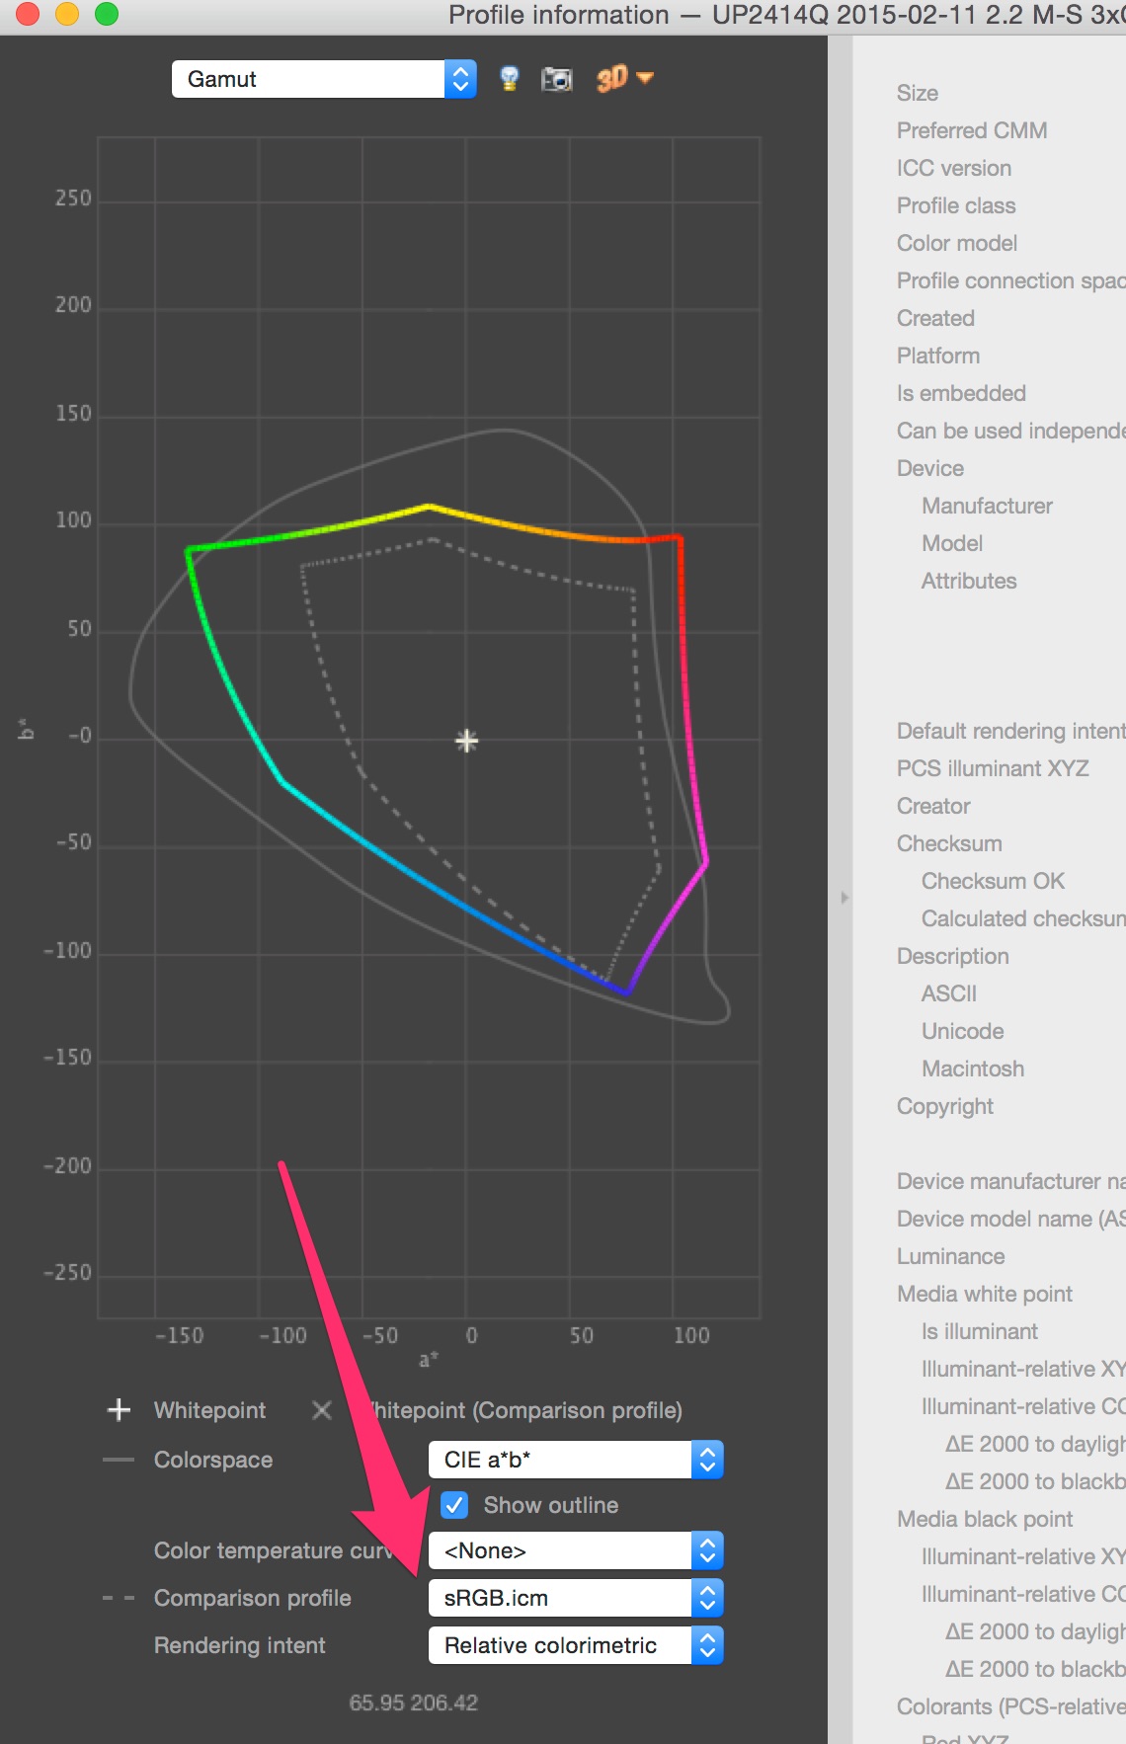Screen dimensions: 1126x1744
Task: Select the Profile class info row
Action: tap(955, 205)
